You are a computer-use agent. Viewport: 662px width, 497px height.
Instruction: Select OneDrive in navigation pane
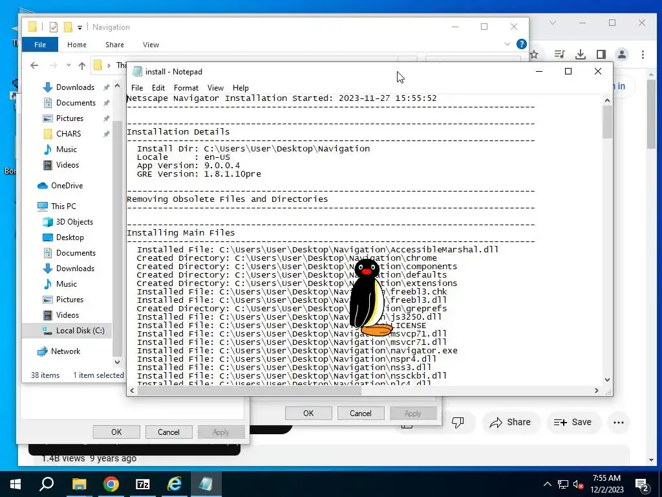point(67,186)
